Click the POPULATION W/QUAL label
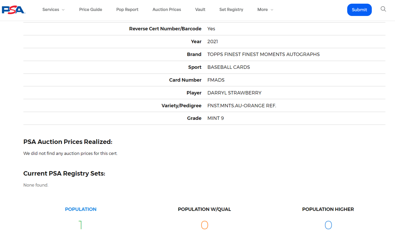 click(204, 209)
